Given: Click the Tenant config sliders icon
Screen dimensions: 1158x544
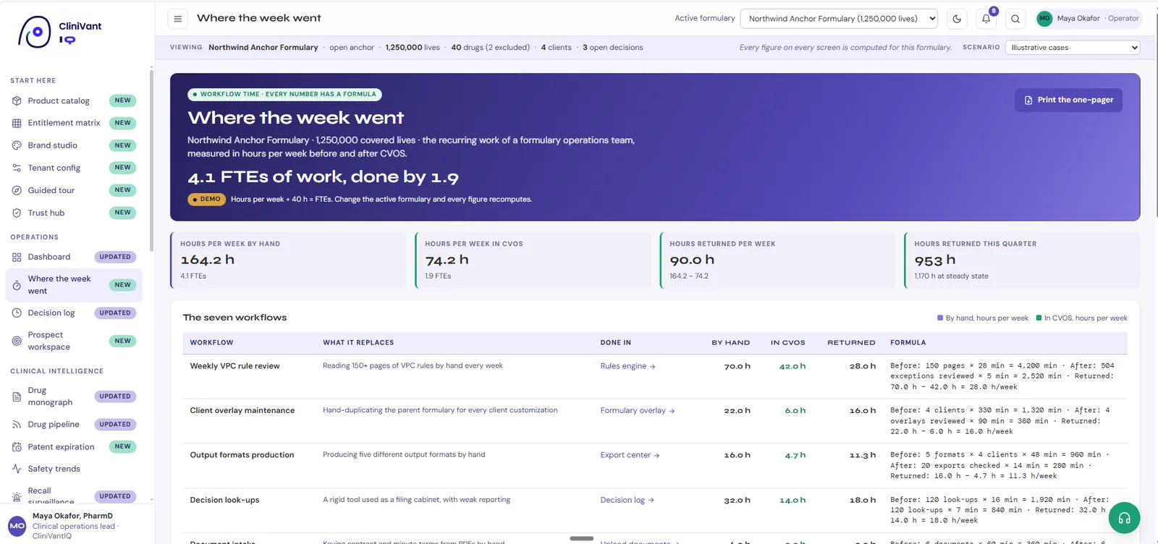Looking at the screenshot, I should (x=17, y=168).
